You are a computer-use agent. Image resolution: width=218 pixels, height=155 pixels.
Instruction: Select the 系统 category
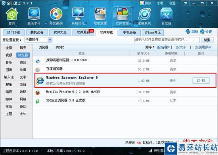pos(23,85)
